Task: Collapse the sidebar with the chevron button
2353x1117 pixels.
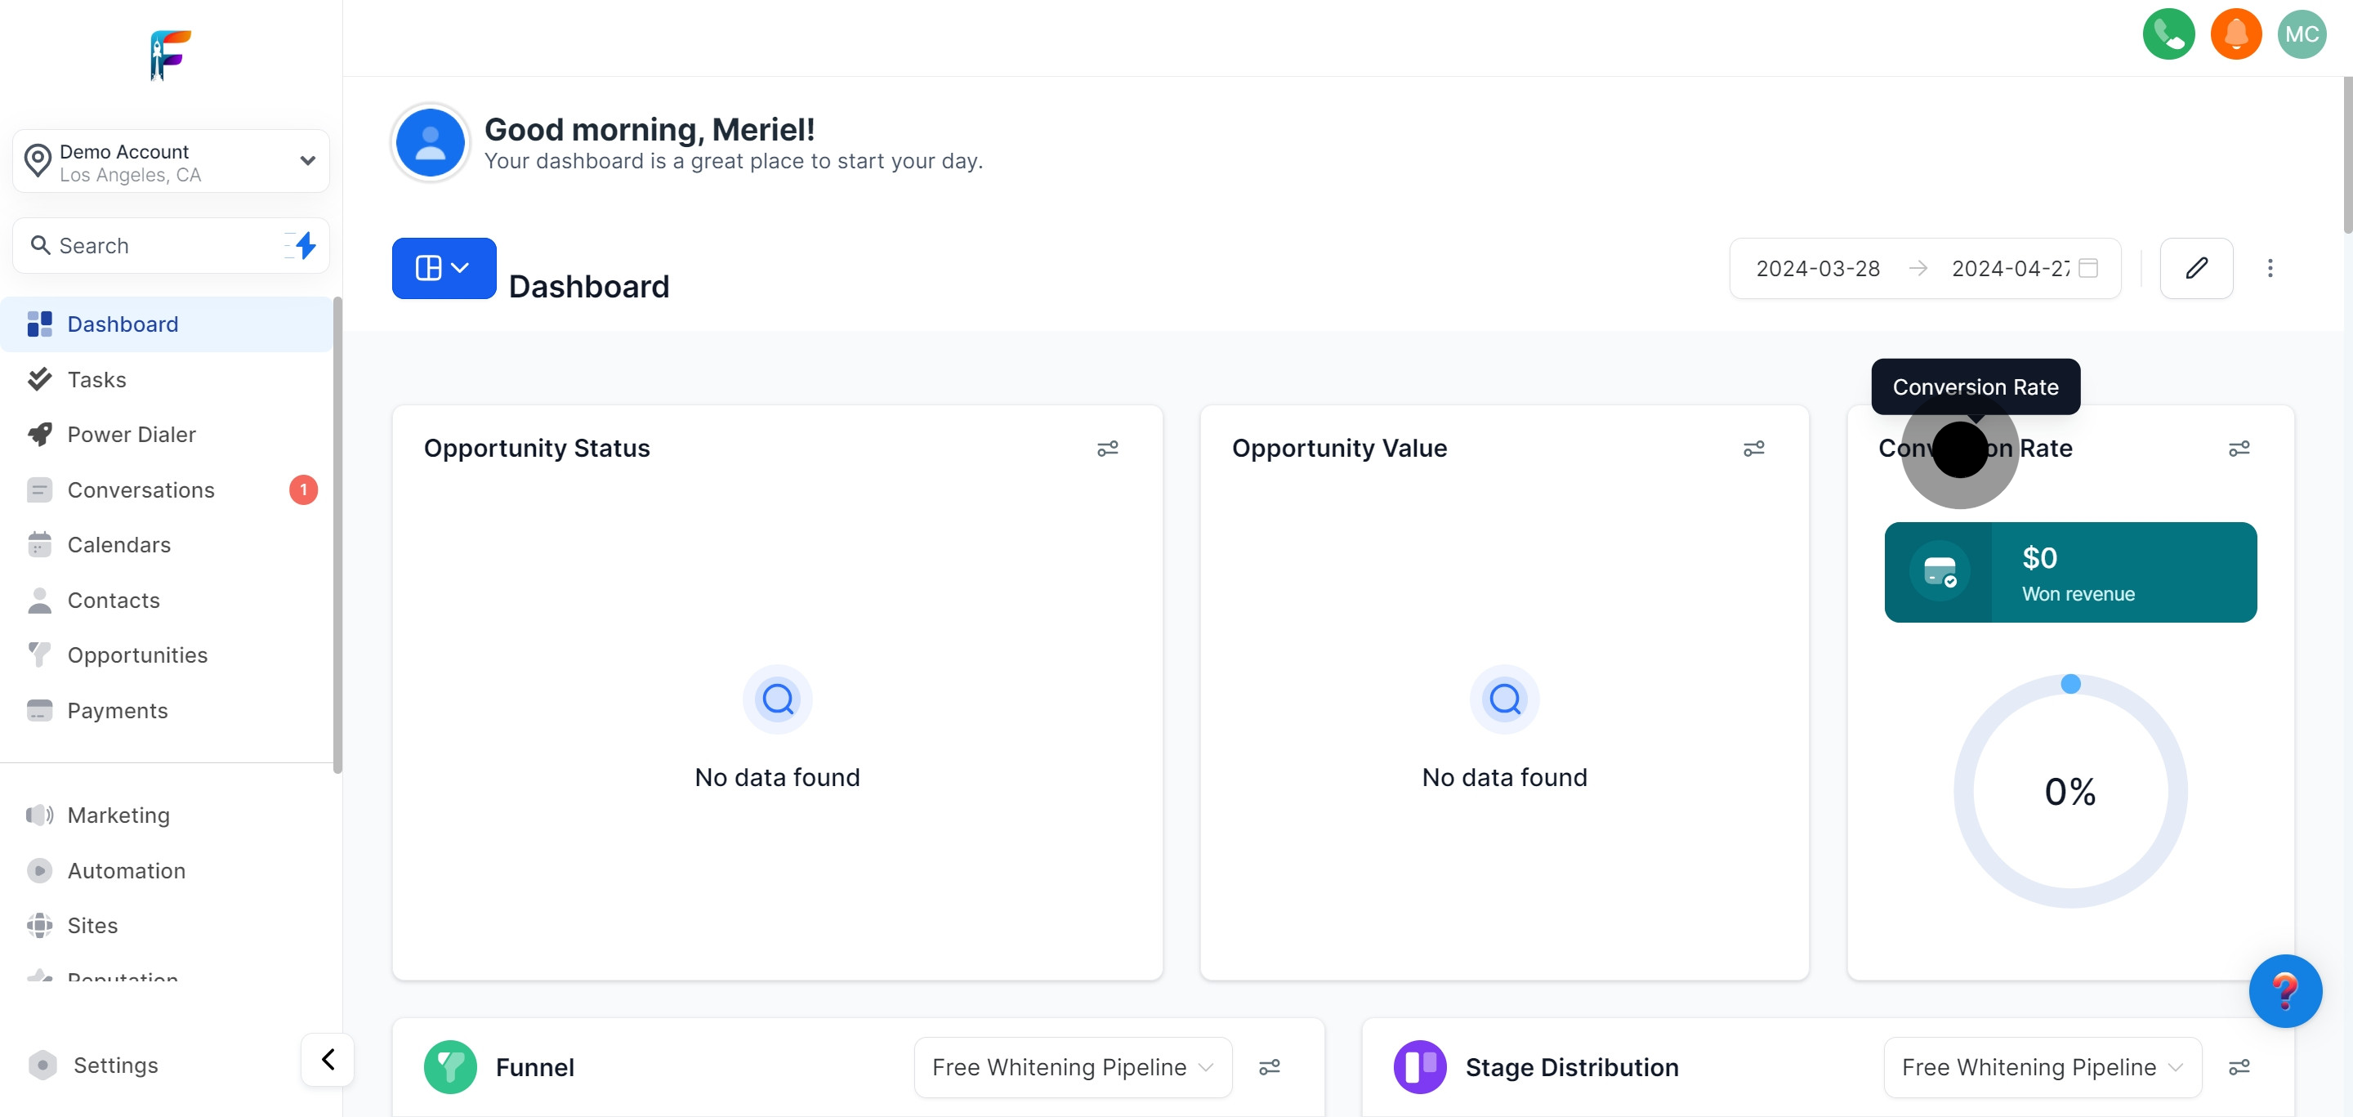Action: click(x=327, y=1058)
